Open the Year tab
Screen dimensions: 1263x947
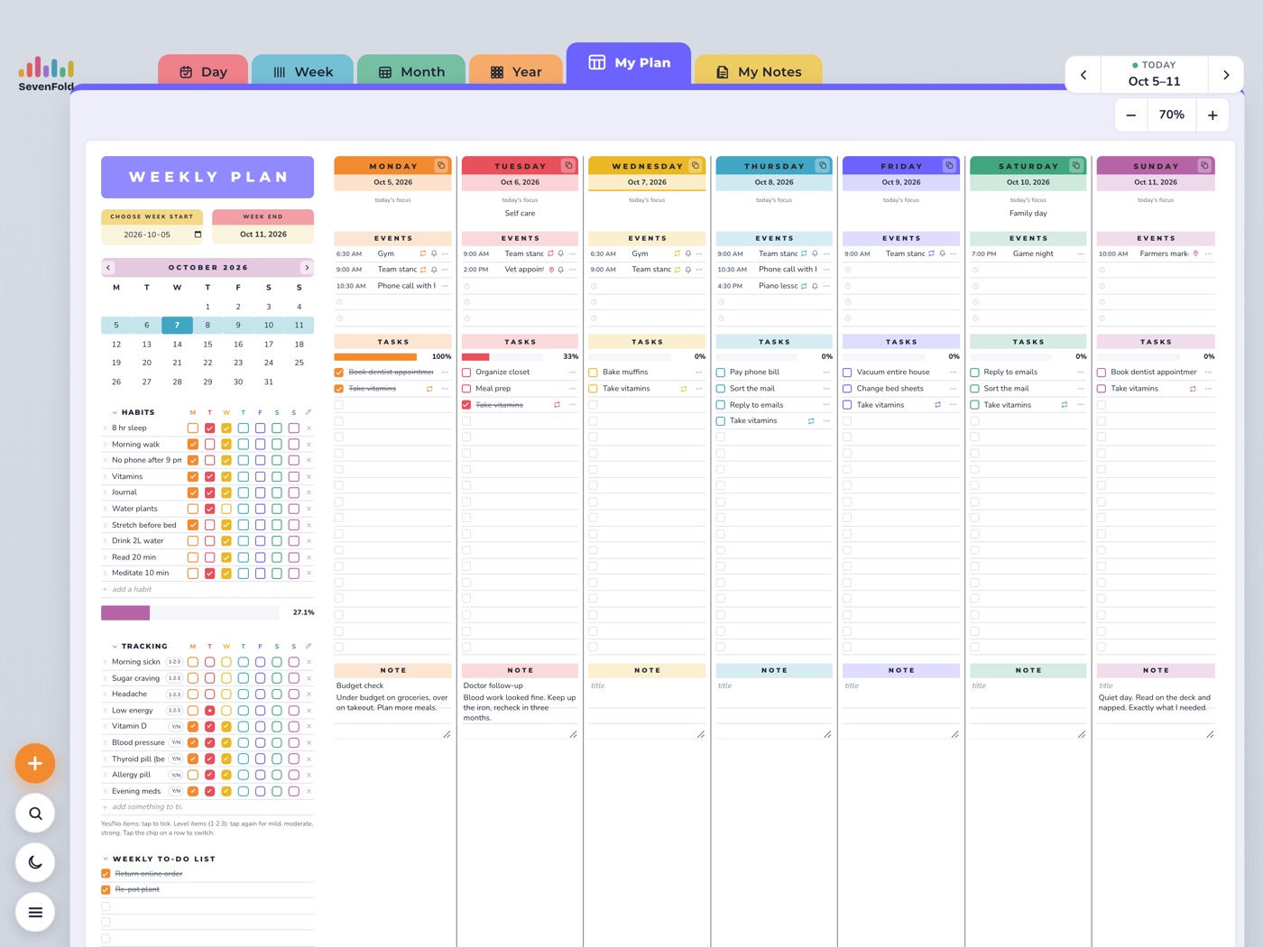(516, 71)
